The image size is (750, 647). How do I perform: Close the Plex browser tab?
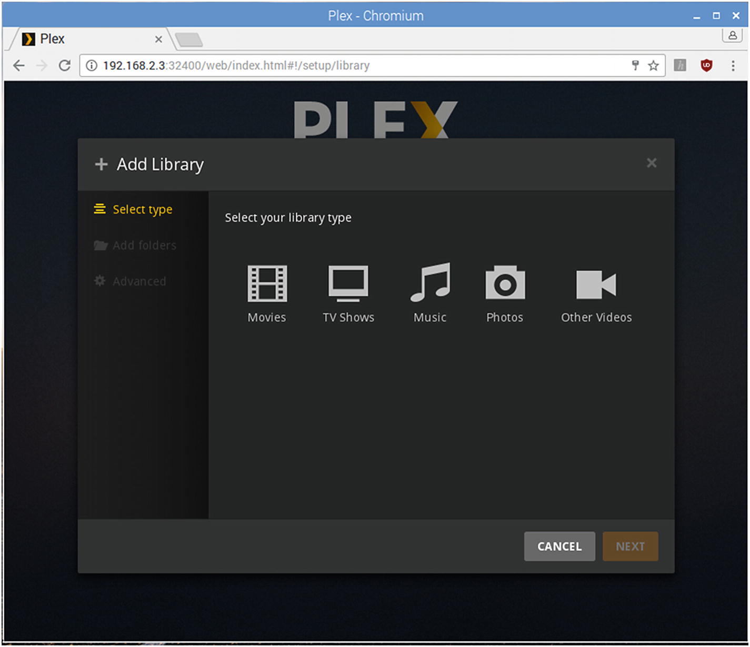pos(158,39)
